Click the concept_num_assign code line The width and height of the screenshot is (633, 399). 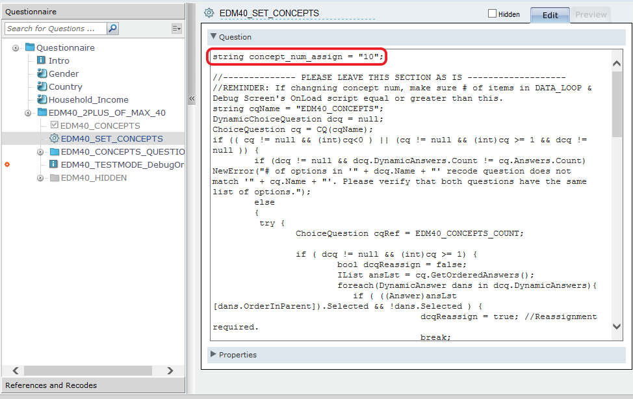[x=298, y=57]
